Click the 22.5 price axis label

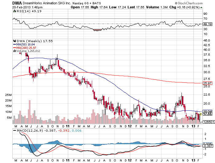(207, 95)
